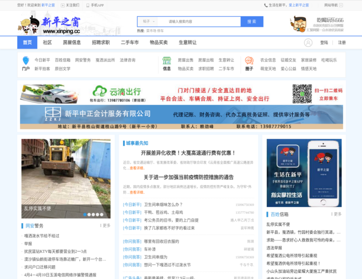Click the 手机APP phone icon link

[x=95, y=5]
